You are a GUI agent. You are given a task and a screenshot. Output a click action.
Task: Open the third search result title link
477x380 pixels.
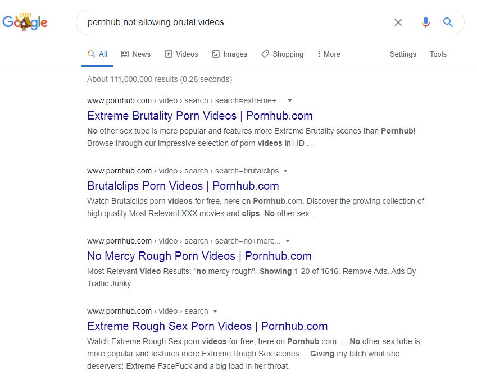(199, 257)
